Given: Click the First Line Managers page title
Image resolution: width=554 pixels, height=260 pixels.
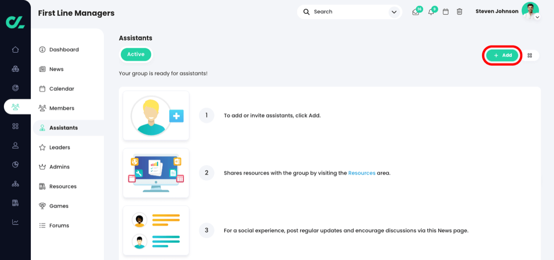Looking at the screenshot, I should [x=76, y=13].
